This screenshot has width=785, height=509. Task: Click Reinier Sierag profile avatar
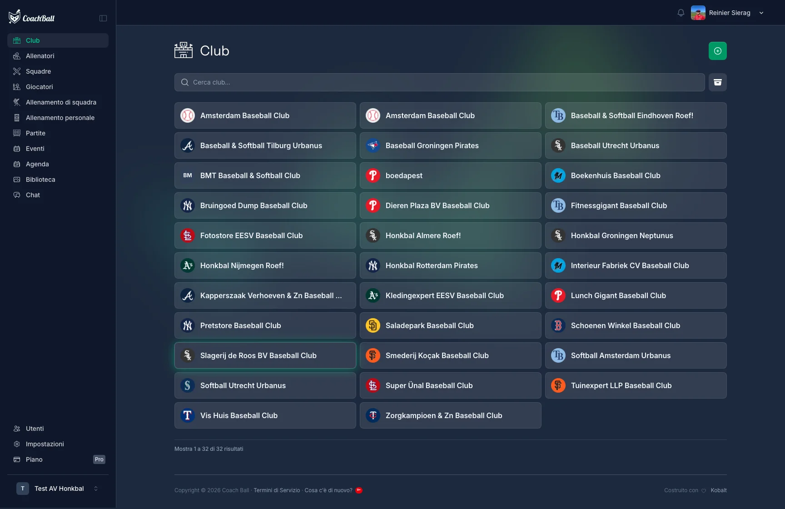(698, 13)
